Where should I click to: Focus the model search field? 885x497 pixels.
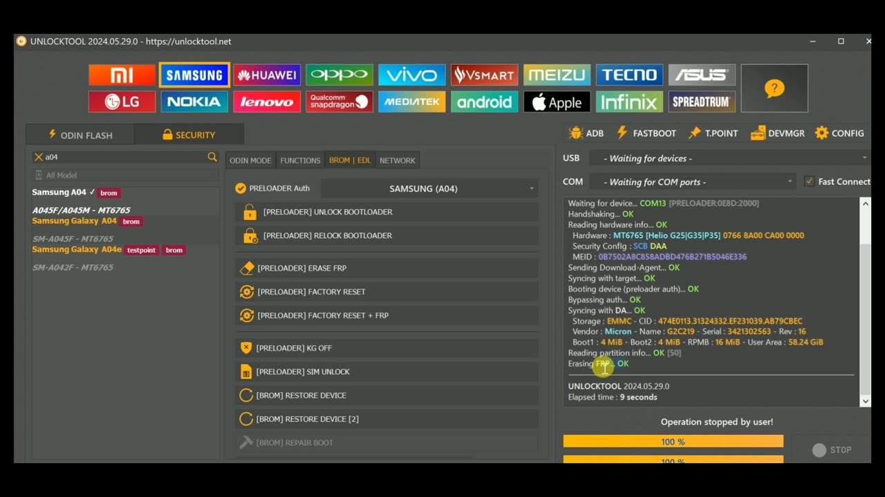point(125,157)
